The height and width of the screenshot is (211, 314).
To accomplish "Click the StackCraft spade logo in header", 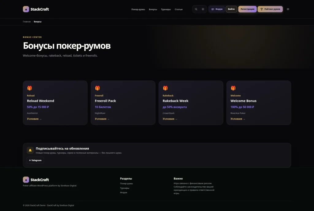I will click(x=26, y=9).
